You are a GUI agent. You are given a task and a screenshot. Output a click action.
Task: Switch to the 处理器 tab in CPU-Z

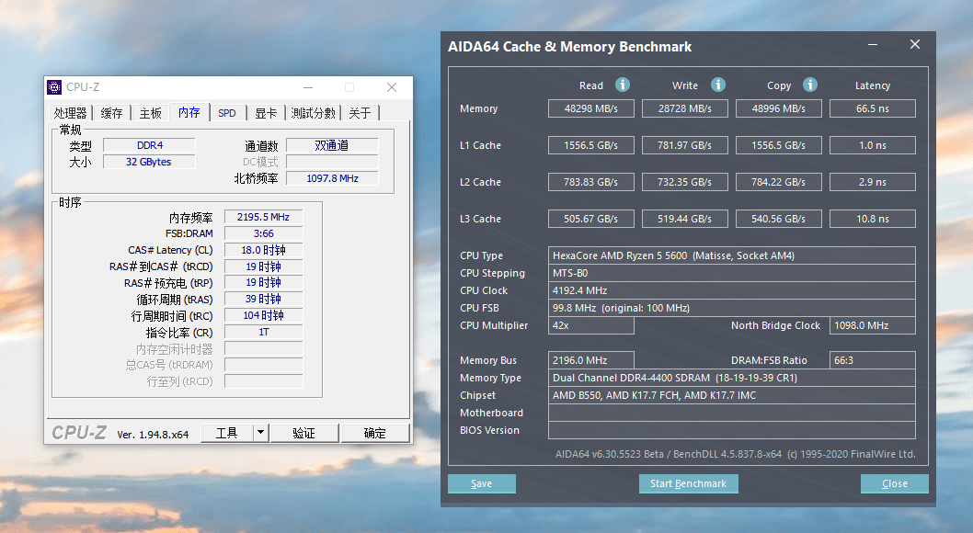70,113
